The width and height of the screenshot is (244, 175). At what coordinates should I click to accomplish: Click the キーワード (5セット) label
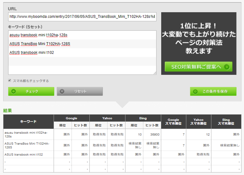[25, 27]
